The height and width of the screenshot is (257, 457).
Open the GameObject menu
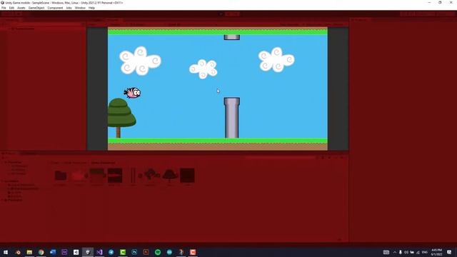(x=36, y=8)
